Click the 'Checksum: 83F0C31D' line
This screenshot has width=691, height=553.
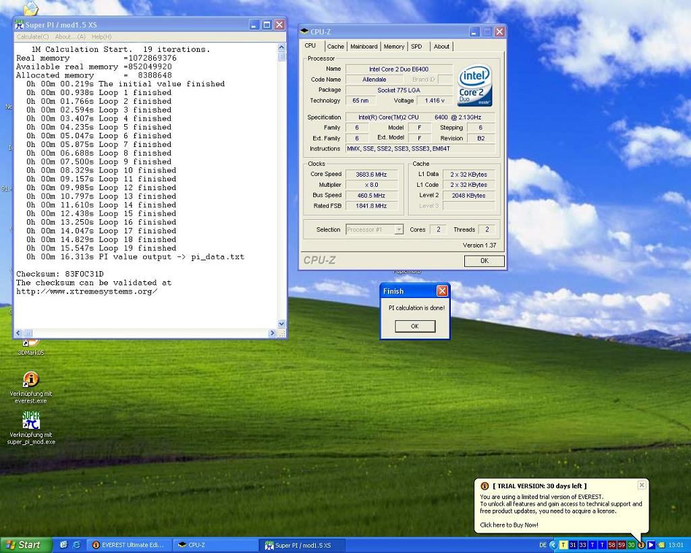tap(60, 274)
